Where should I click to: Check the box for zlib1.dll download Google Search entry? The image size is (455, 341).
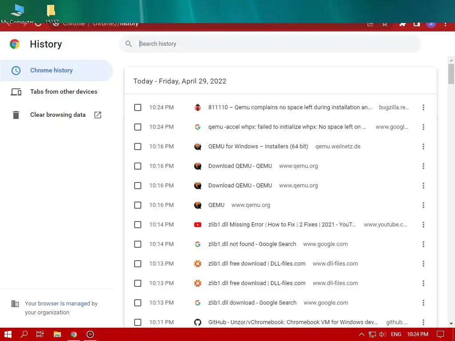[x=138, y=303]
